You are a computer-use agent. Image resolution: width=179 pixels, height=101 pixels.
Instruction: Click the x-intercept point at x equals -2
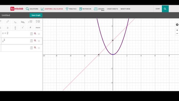(x=99, y=55)
